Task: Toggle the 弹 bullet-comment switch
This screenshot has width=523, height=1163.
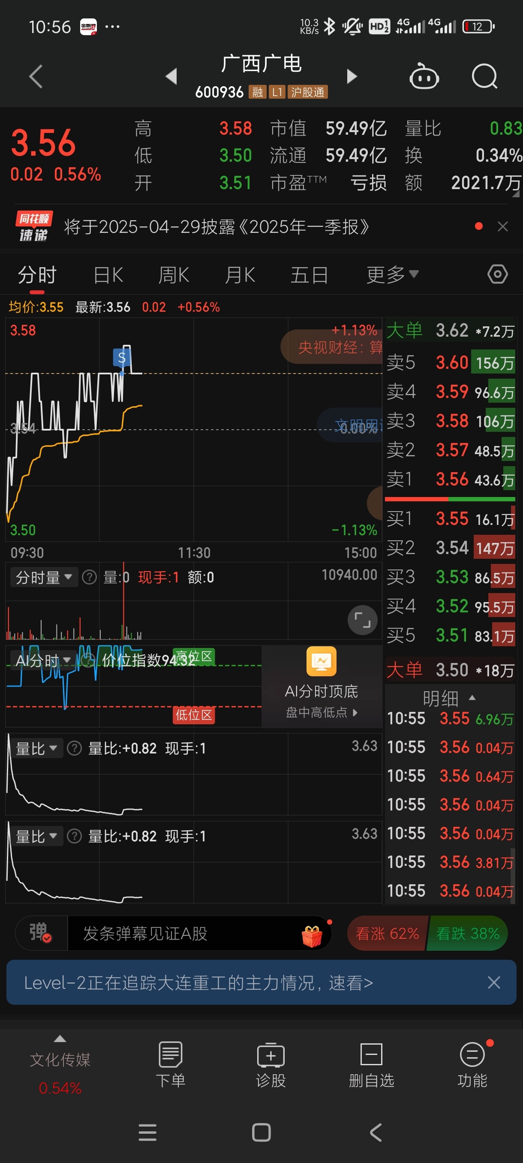Action: coord(41,933)
